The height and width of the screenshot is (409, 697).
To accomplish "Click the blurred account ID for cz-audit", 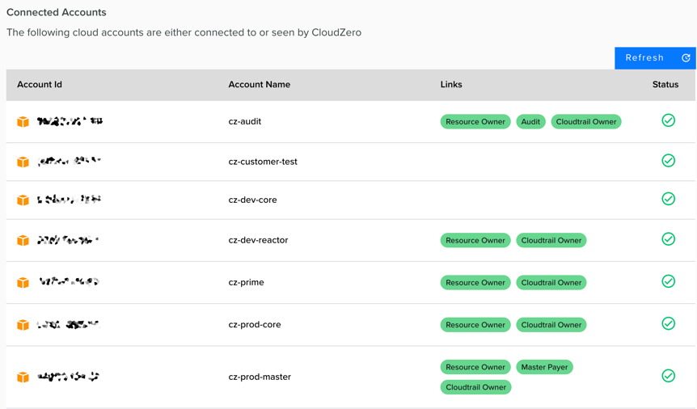I will point(70,121).
